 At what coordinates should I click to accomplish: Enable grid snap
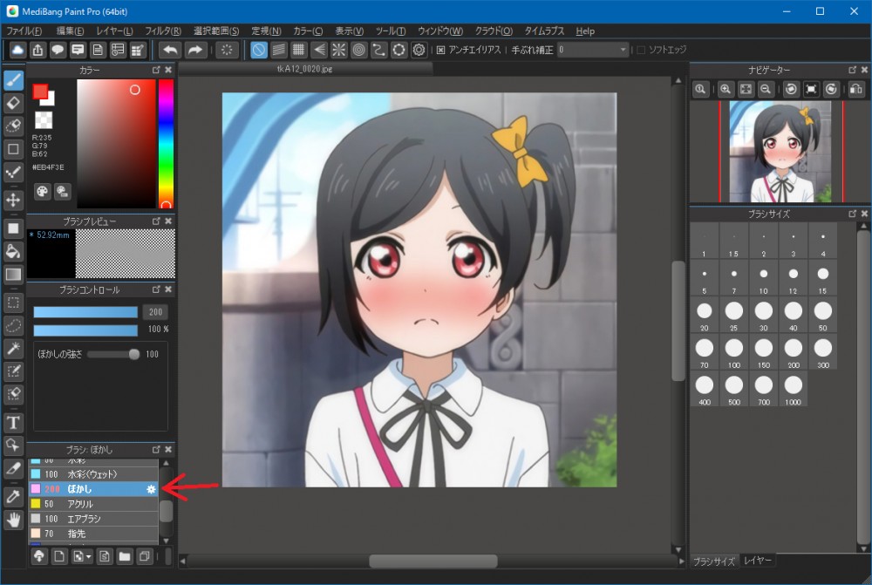[x=298, y=50]
